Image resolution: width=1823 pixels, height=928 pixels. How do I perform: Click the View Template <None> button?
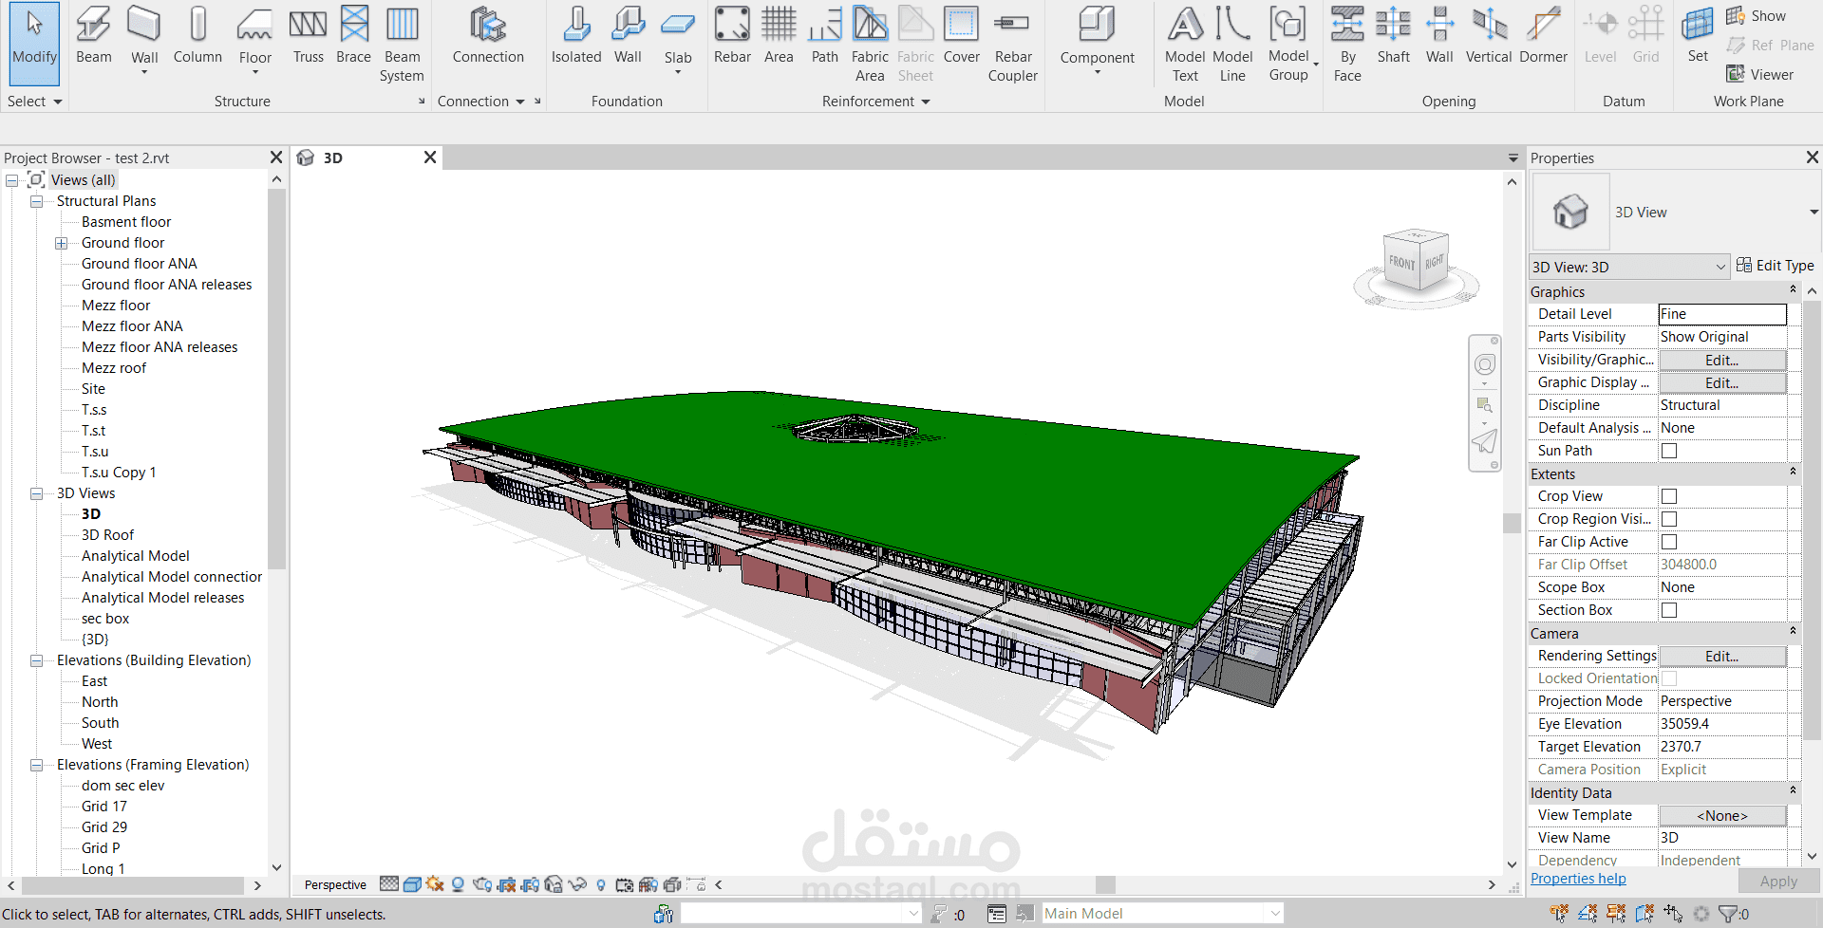tap(1722, 815)
